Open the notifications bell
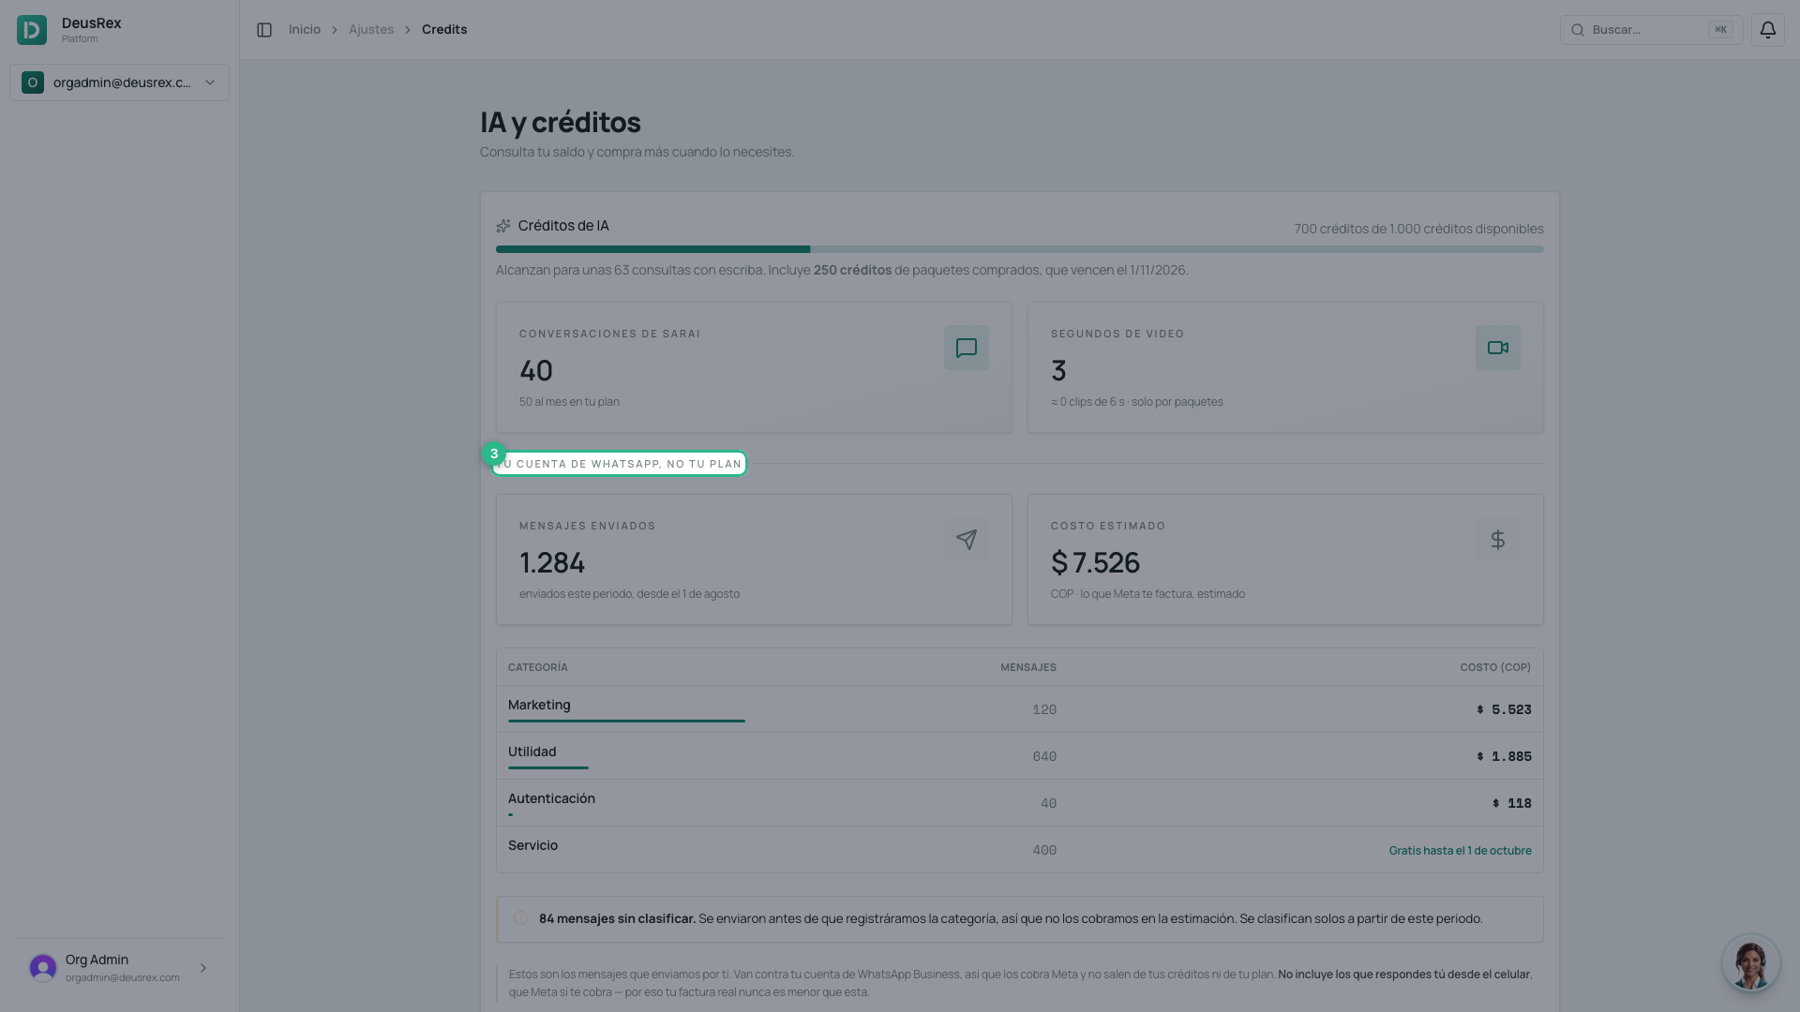Viewport: 1800px width, 1012px height. [x=1767, y=30]
